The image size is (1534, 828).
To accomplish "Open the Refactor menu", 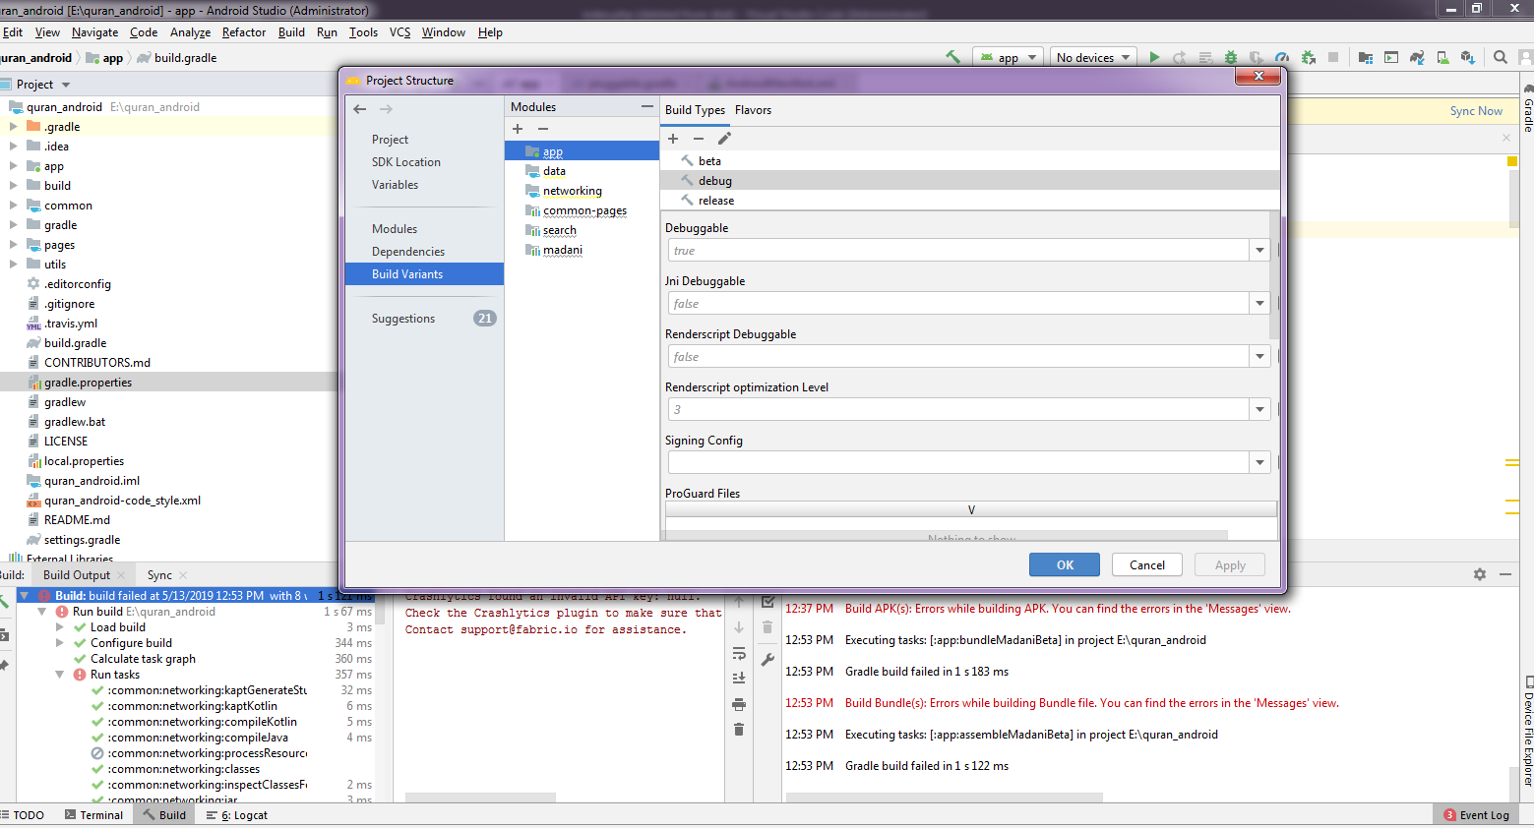I will coord(244,32).
